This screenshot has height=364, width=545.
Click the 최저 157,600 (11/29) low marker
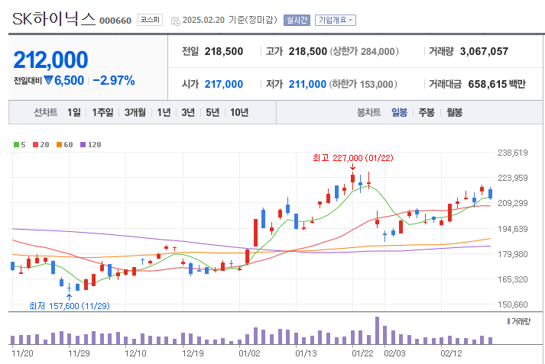click(x=69, y=306)
